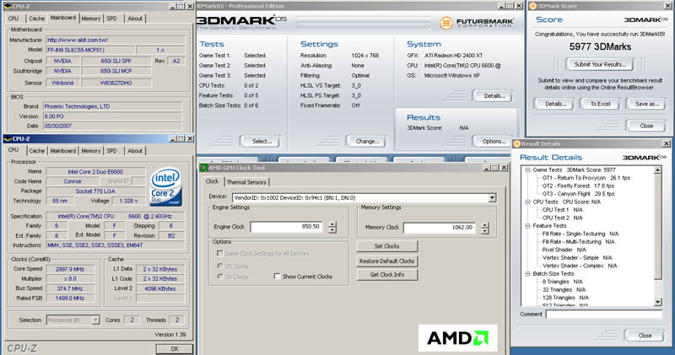Click OK button in CPU-Z window
This screenshot has height=355, width=675.
175,349
